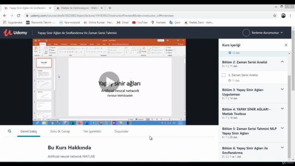Viewport: 295px width, 166px height.
Task: Open Haritalar maps bookmark
Action: [159, 23]
